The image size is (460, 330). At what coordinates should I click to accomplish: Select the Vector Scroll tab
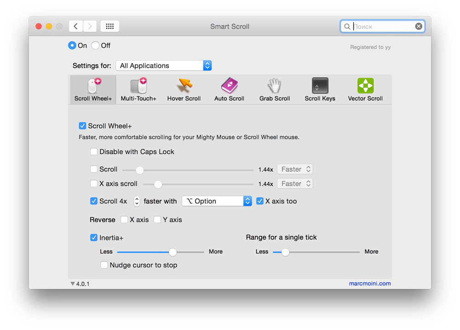[365, 90]
